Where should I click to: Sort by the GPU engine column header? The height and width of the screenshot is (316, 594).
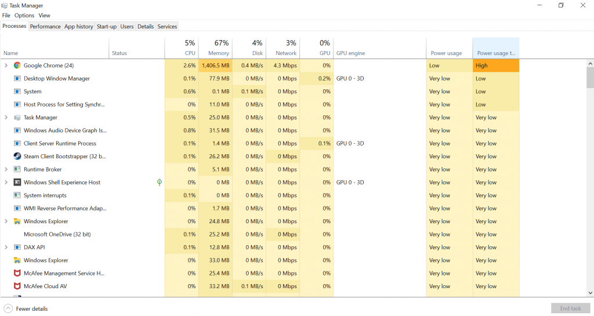(x=379, y=48)
